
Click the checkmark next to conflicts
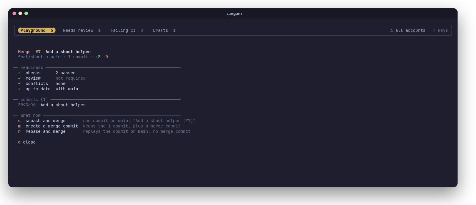[19, 84]
